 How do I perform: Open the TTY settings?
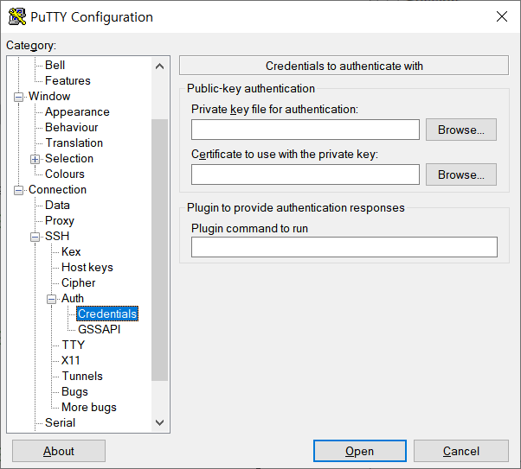coord(73,345)
